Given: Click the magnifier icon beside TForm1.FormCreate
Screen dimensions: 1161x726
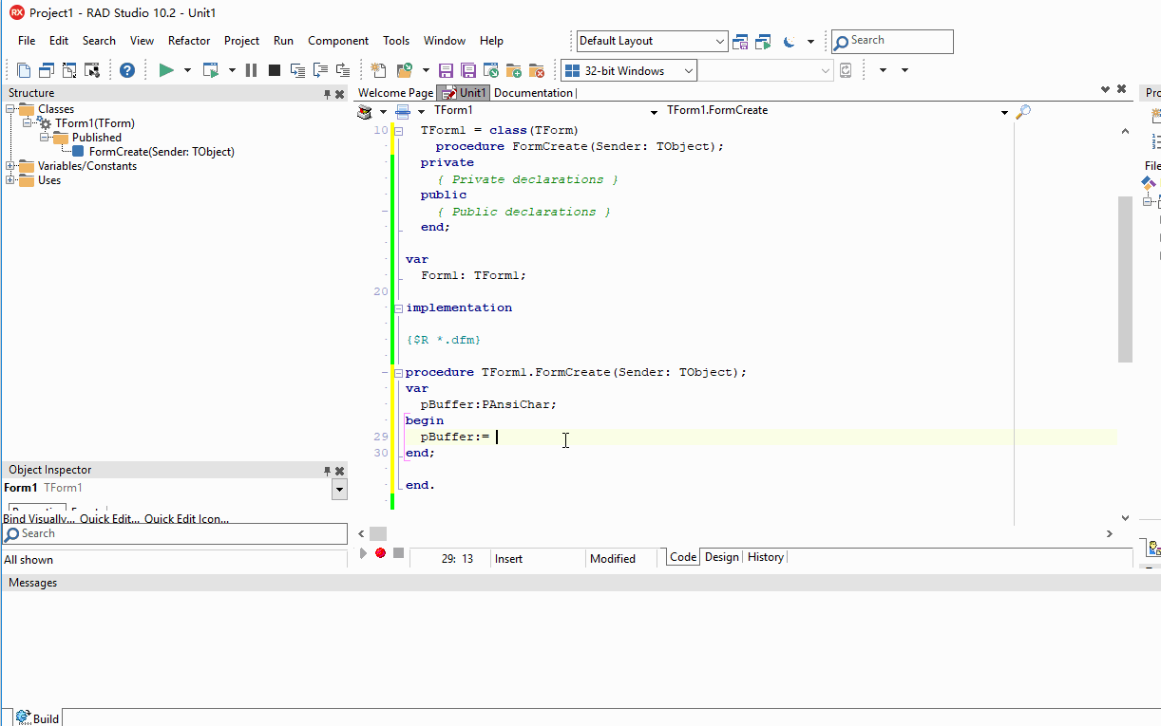Looking at the screenshot, I should tap(1023, 111).
